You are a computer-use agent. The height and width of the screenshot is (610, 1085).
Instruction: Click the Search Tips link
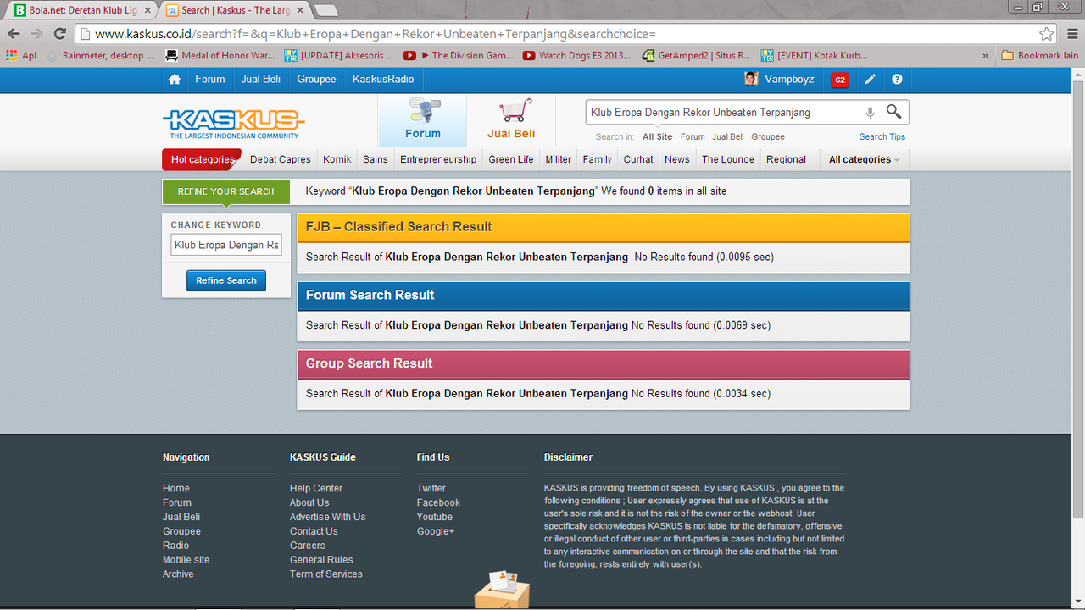point(882,136)
